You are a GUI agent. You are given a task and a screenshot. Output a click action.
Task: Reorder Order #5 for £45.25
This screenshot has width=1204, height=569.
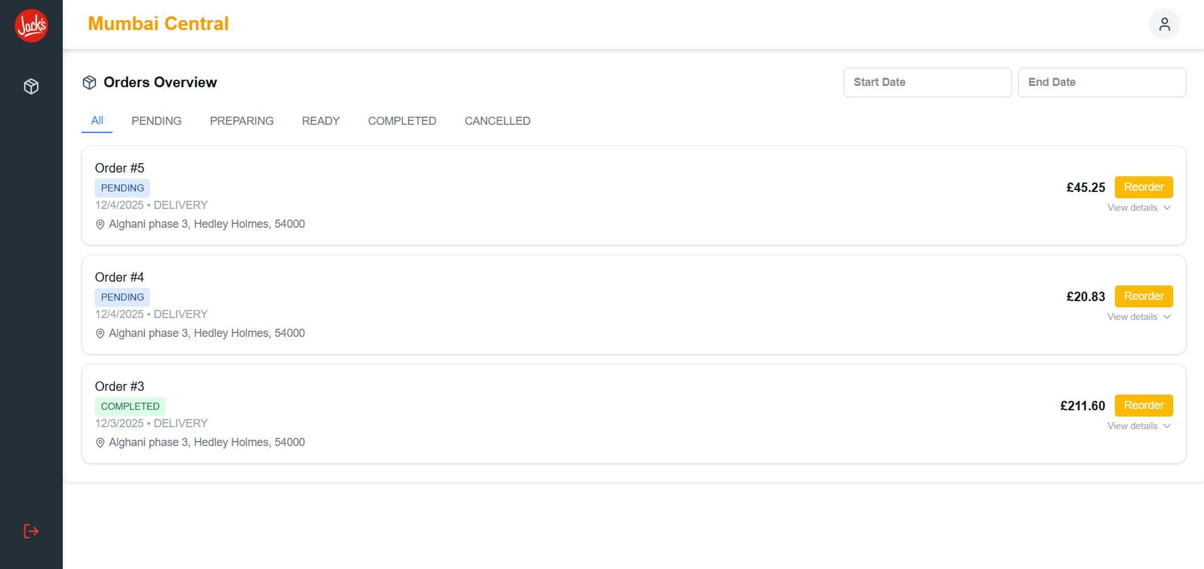1144,187
